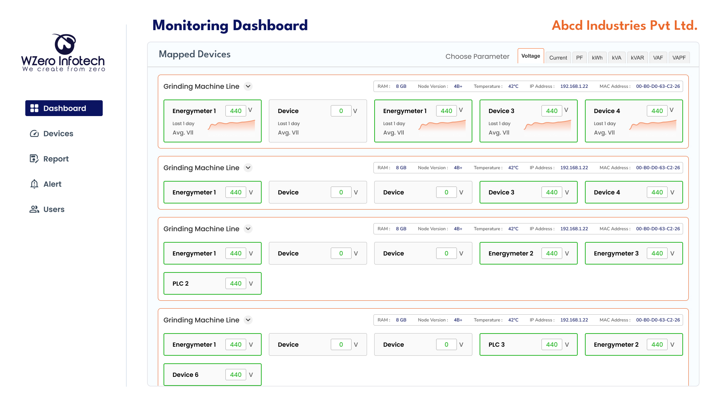The image size is (725, 407).
Task: Switch to the Current parameter tab
Action: (x=558, y=58)
